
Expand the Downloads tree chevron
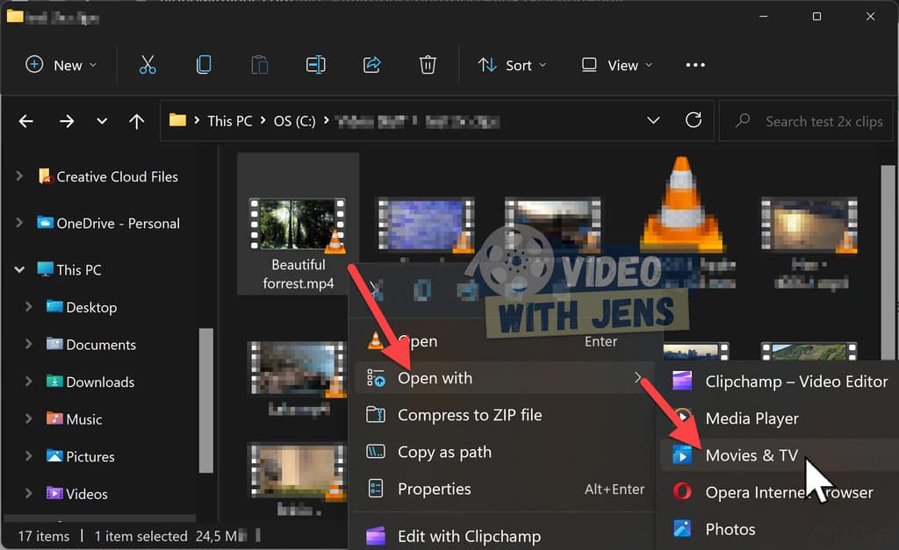tap(28, 381)
